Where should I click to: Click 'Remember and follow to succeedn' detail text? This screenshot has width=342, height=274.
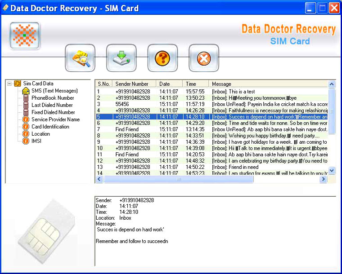pyautogui.click(x=132, y=241)
